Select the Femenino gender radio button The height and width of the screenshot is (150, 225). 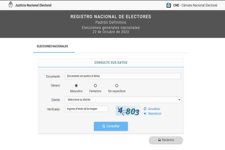(95, 85)
